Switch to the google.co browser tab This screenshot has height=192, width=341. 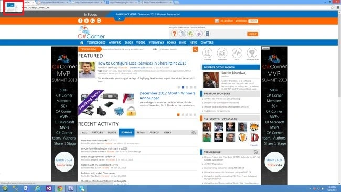click(x=122, y=2)
